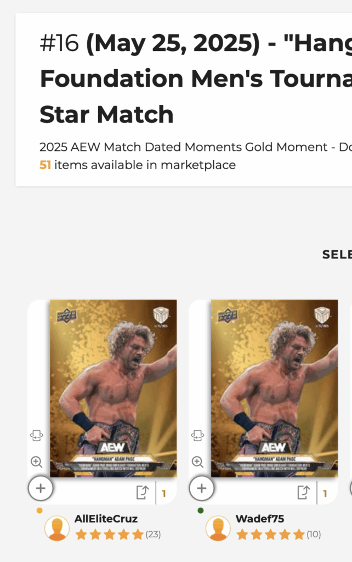
Task: Open AllEliteCruz's profile avatar
Action: [x=57, y=529]
